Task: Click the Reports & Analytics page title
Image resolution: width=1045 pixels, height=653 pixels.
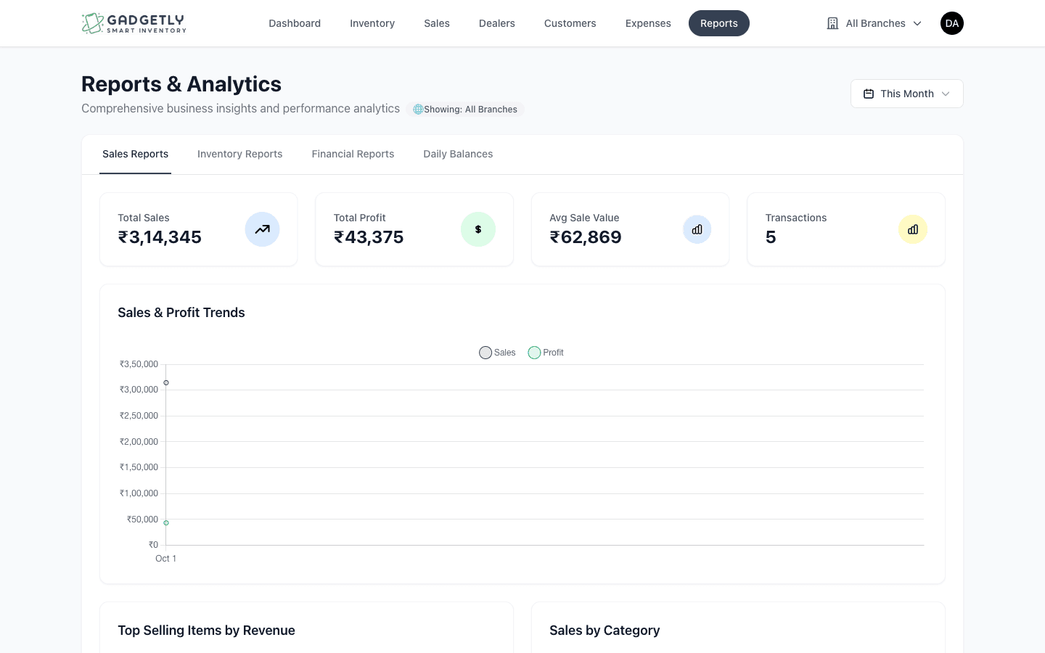Action: coord(181,84)
